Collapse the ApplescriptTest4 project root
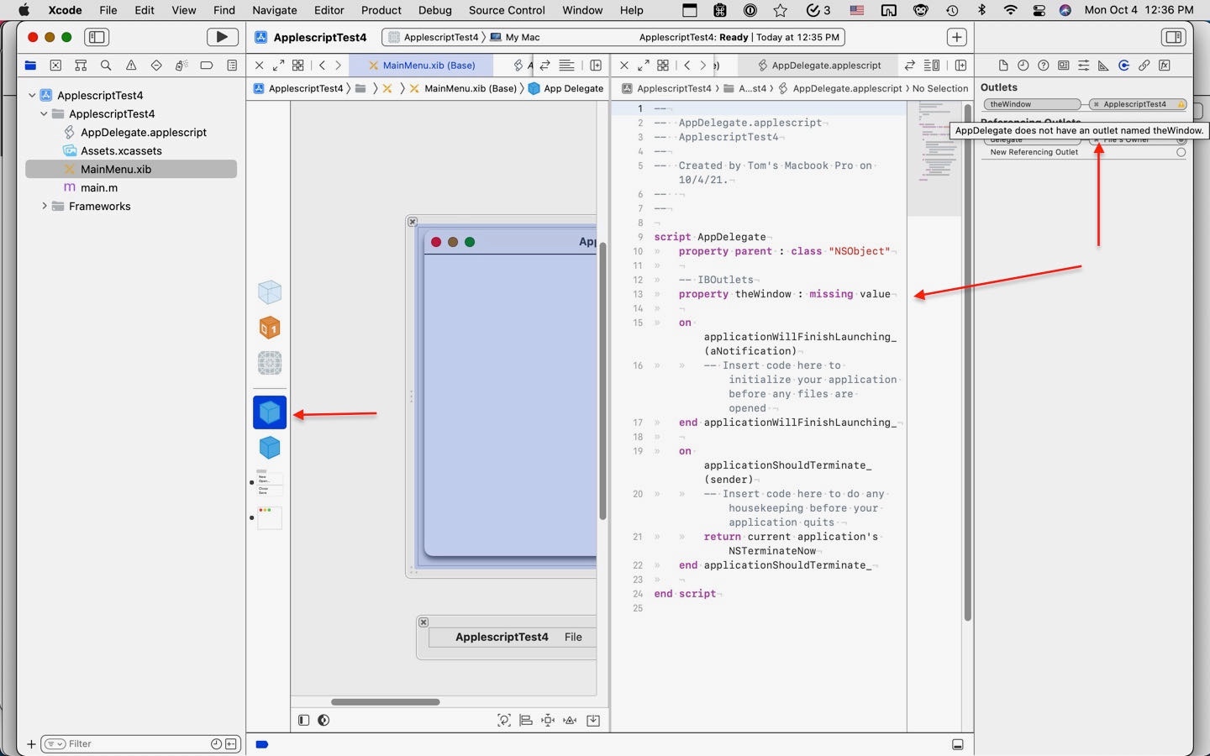Viewport: 1210px width, 756px height. 32,95
